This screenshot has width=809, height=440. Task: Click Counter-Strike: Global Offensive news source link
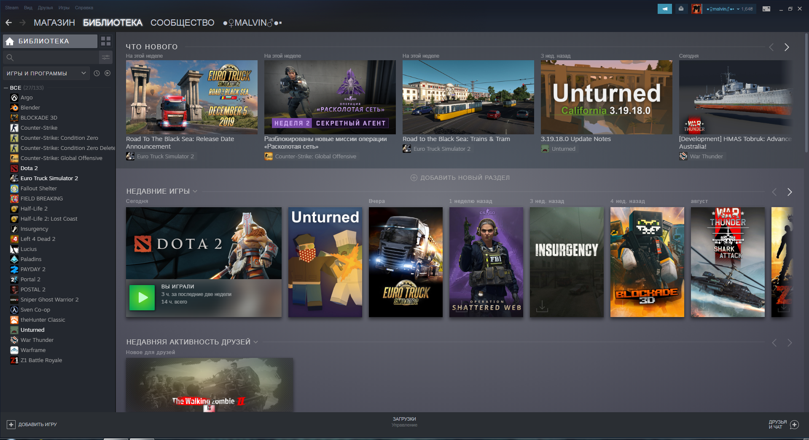(x=315, y=157)
